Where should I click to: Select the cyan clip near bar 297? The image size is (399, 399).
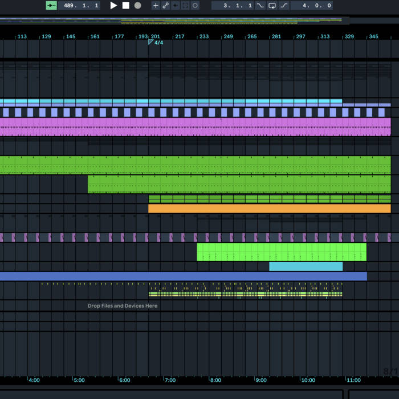[306, 266]
